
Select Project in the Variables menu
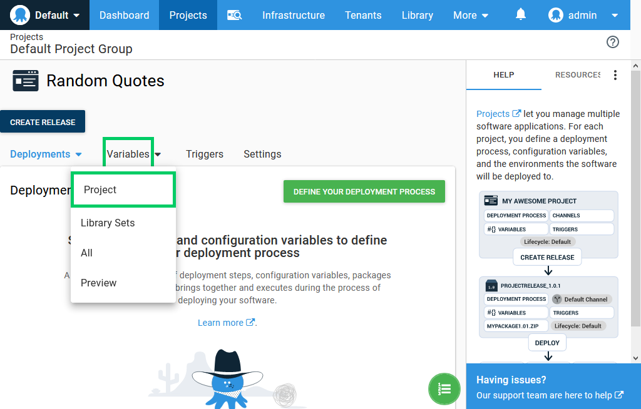click(123, 189)
